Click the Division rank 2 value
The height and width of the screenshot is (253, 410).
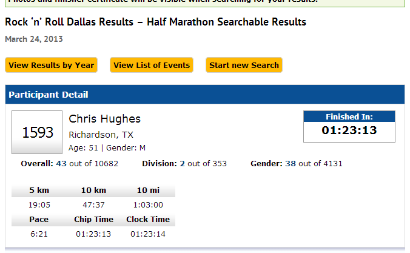click(182, 164)
